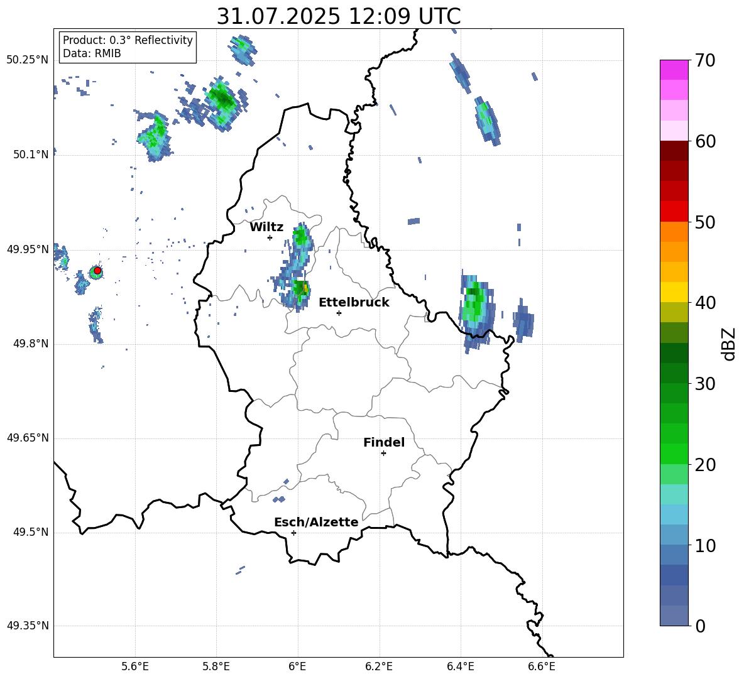Click the 49.65°N latitude label
This screenshot has width=744, height=679.
[28, 438]
